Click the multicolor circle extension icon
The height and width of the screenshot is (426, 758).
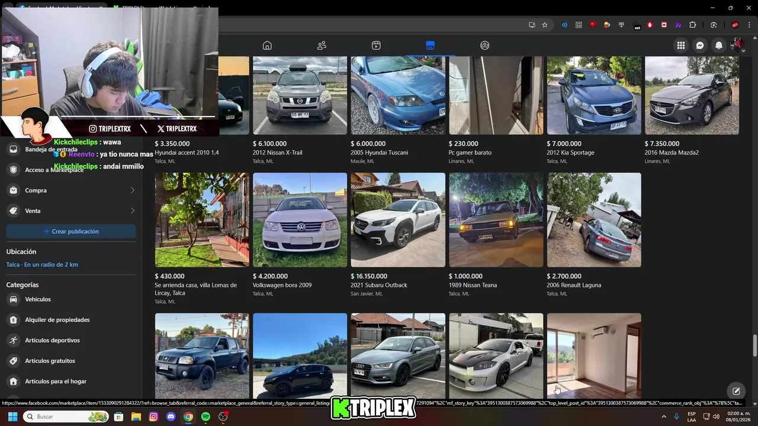(607, 25)
